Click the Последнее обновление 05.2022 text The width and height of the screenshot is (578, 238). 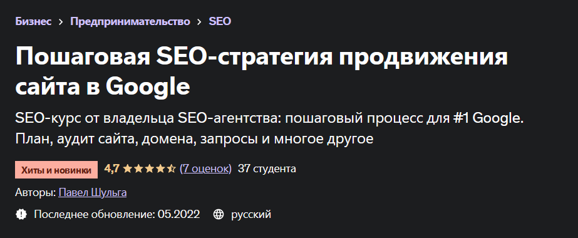[x=117, y=214]
